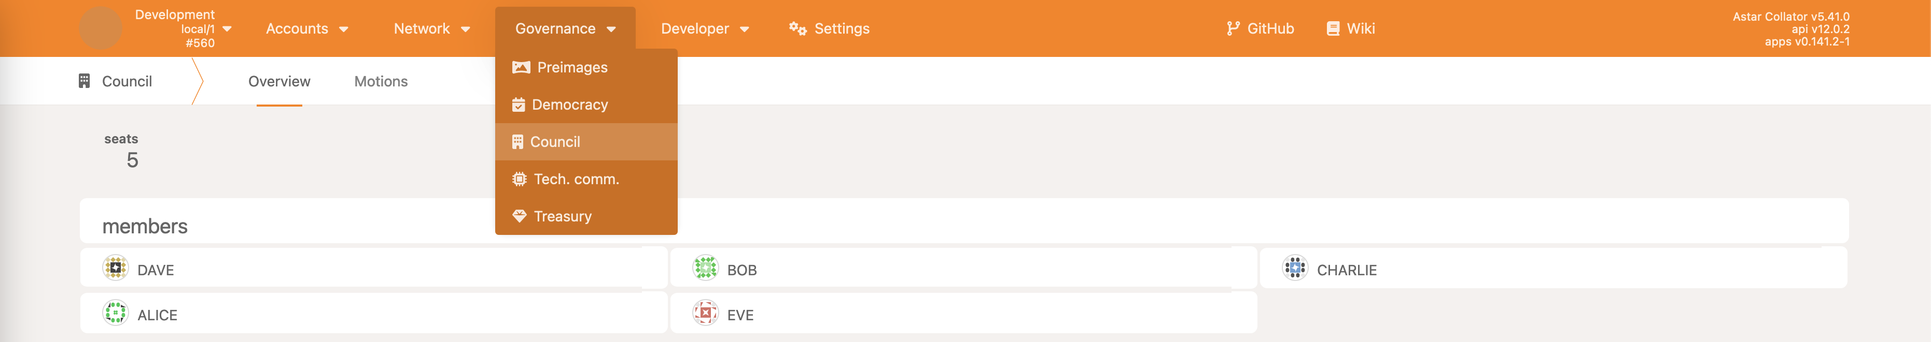Go to Treasury menu entry
1931x342 pixels.
(x=562, y=217)
